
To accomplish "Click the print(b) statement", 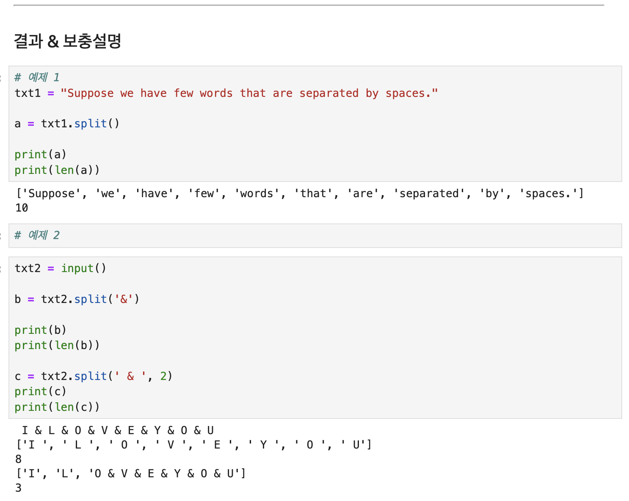I will click(x=41, y=330).
